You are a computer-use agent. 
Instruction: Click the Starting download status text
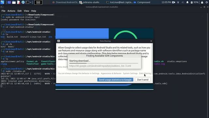click(80, 61)
